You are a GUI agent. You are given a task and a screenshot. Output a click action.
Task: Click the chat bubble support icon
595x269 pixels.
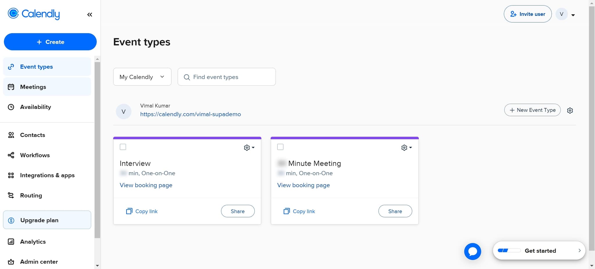pos(472,251)
